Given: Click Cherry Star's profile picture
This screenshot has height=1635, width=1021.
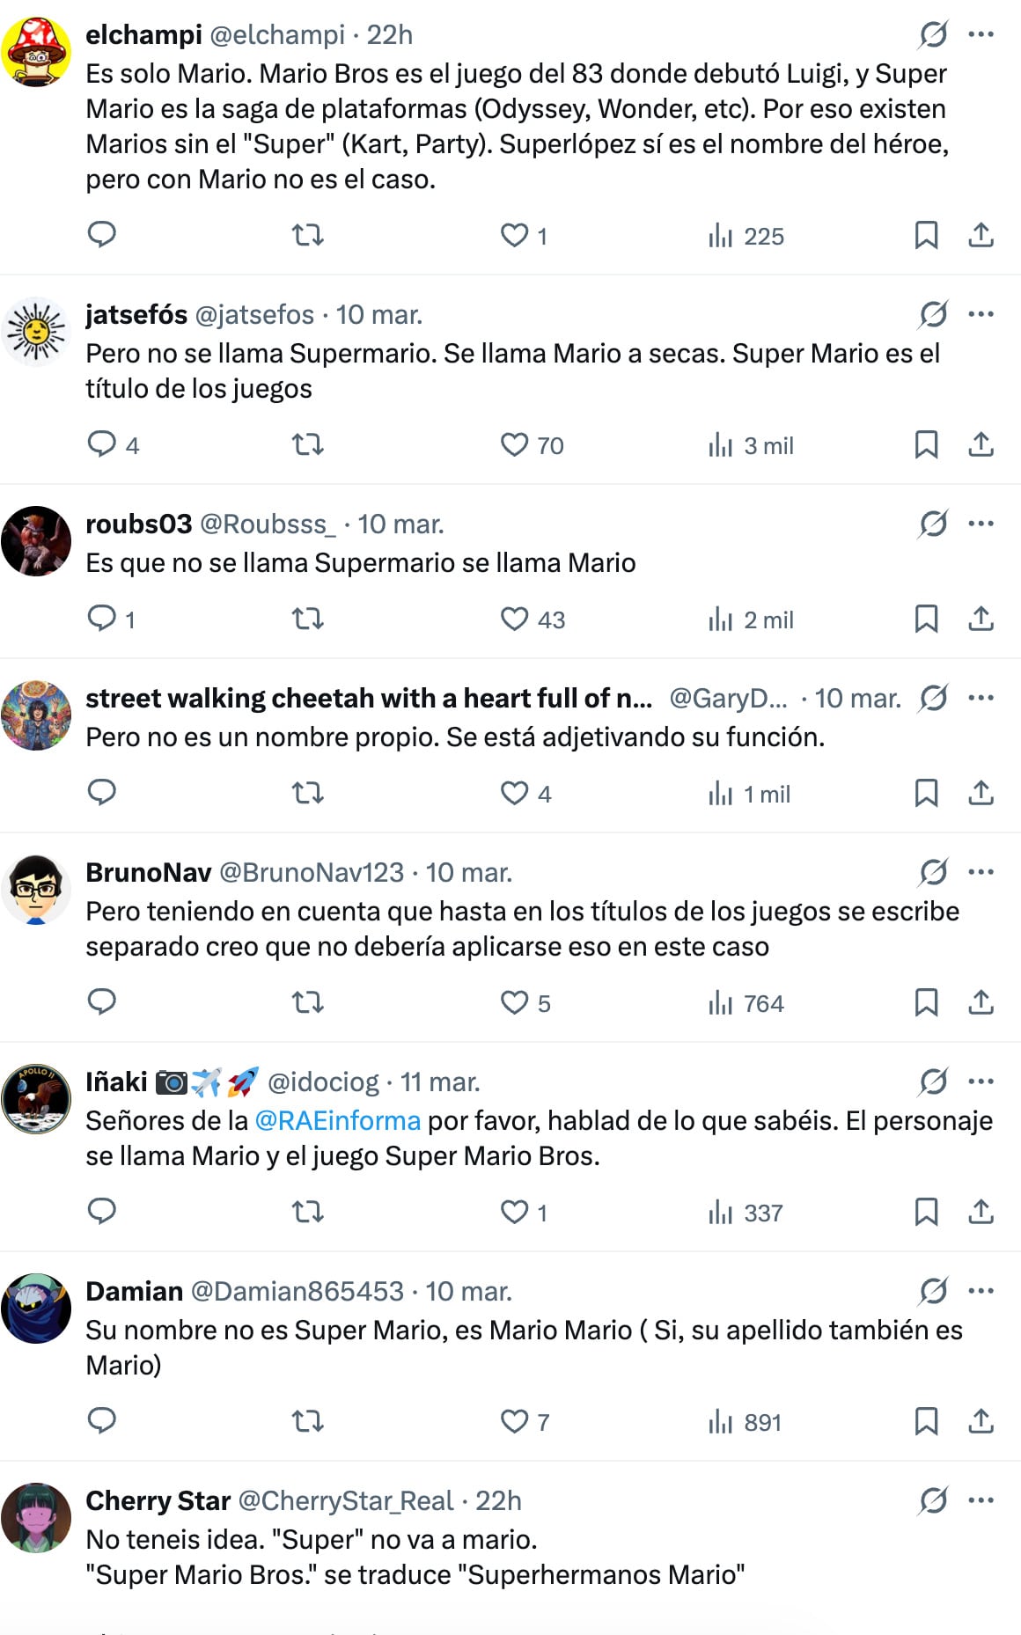Looking at the screenshot, I should 38,1518.
